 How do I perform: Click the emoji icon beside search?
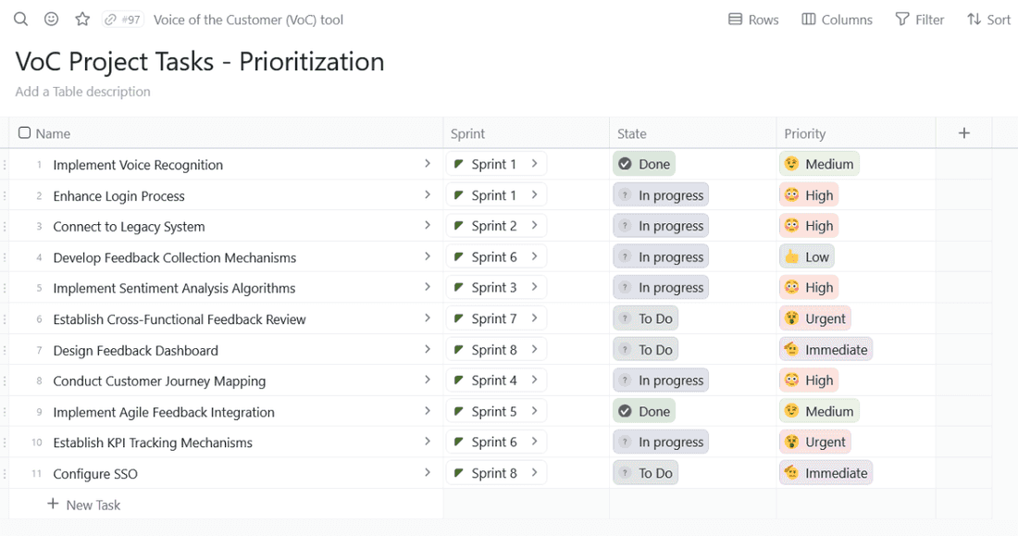(x=51, y=19)
